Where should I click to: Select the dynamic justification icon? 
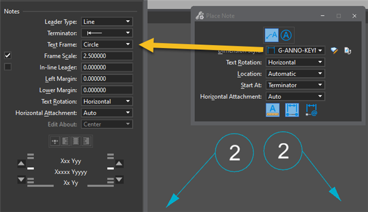55,141
